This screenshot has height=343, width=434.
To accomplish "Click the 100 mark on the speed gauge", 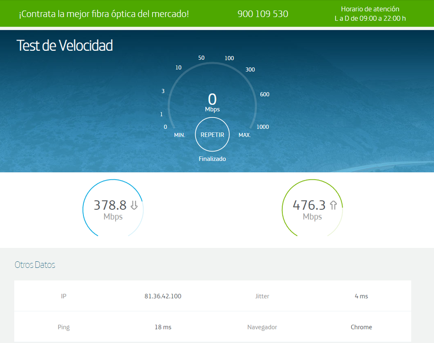I will click(x=229, y=58).
